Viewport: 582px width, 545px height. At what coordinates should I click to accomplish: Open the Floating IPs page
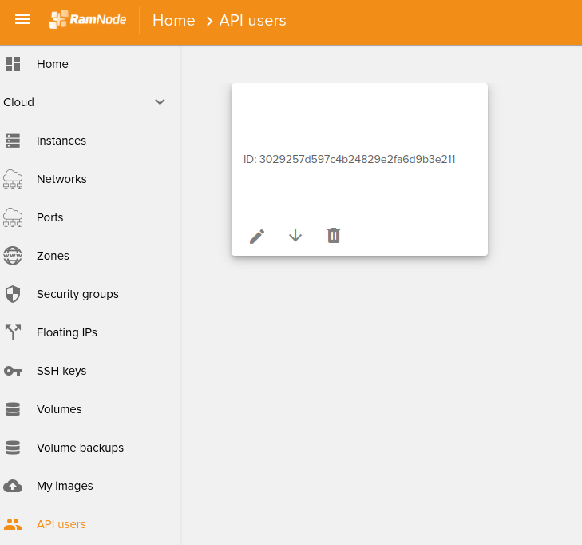coord(67,332)
